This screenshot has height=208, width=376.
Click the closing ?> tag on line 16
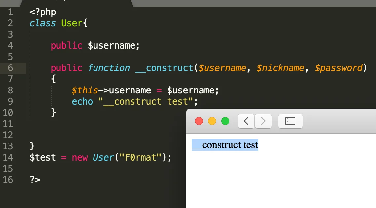35,180
